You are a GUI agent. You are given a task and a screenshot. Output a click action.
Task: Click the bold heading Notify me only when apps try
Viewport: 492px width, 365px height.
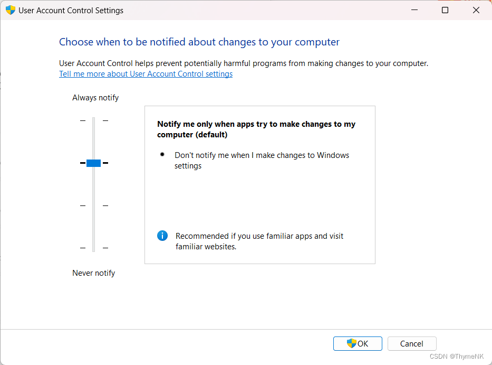256,129
